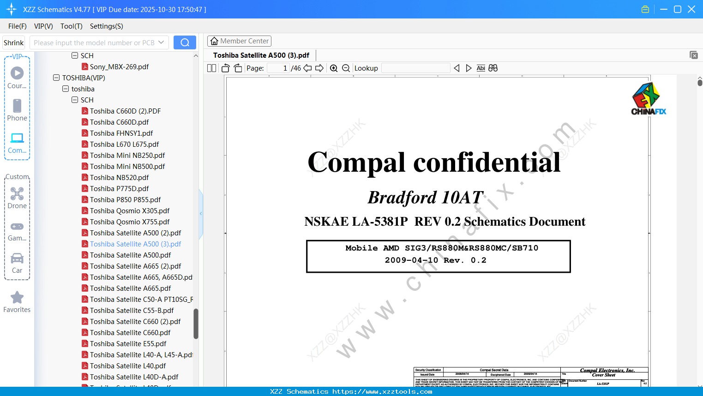Go to the previous PDF page
703x396 pixels.
307,68
